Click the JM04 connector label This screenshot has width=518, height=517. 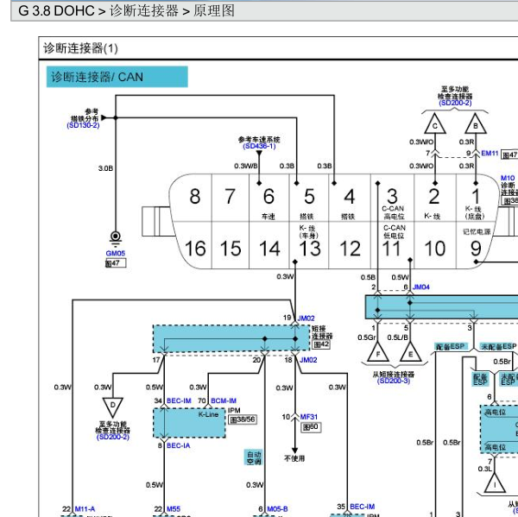pos(421,287)
